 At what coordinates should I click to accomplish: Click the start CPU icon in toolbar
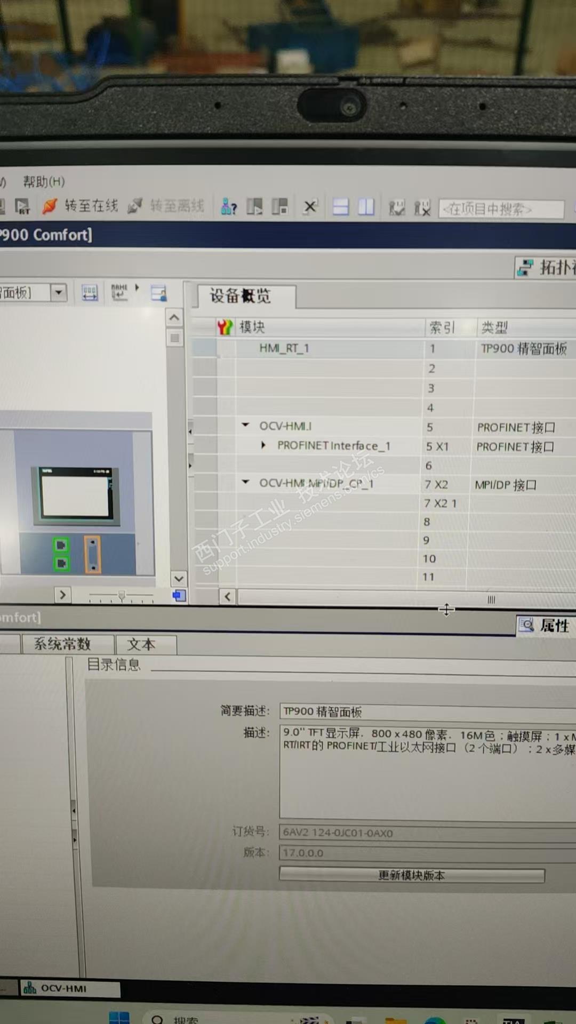[254, 206]
